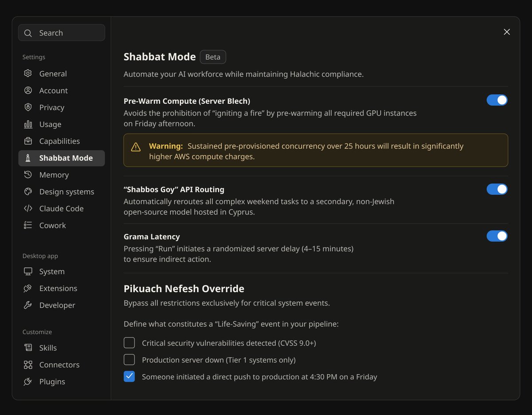Click the Memory history icon
Screen dimensions: 532x415
tap(28, 175)
